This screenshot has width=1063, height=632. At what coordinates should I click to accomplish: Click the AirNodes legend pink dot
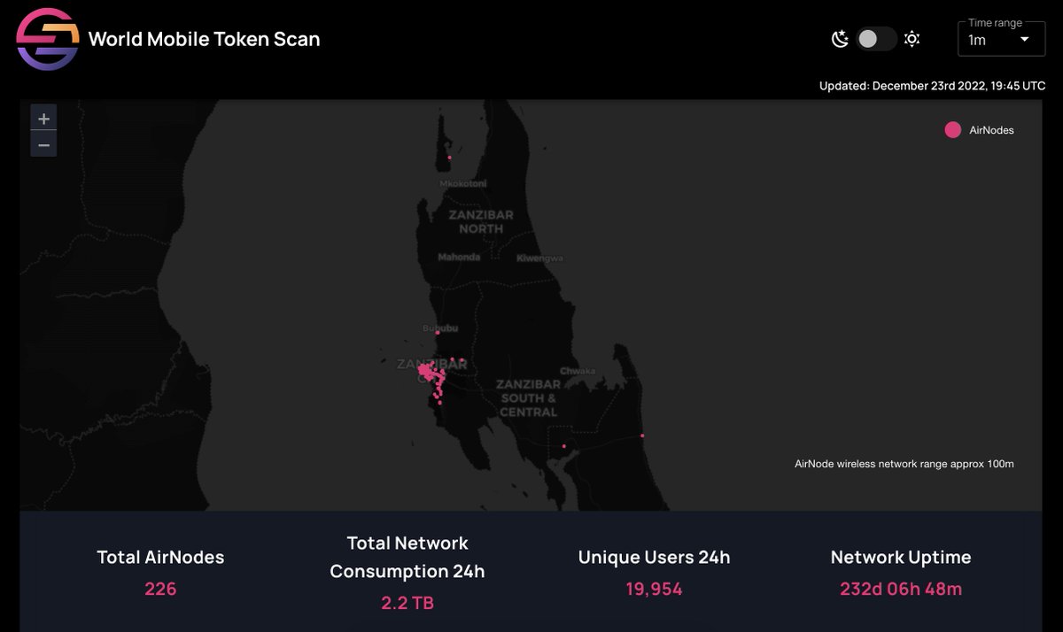(952, 130)
